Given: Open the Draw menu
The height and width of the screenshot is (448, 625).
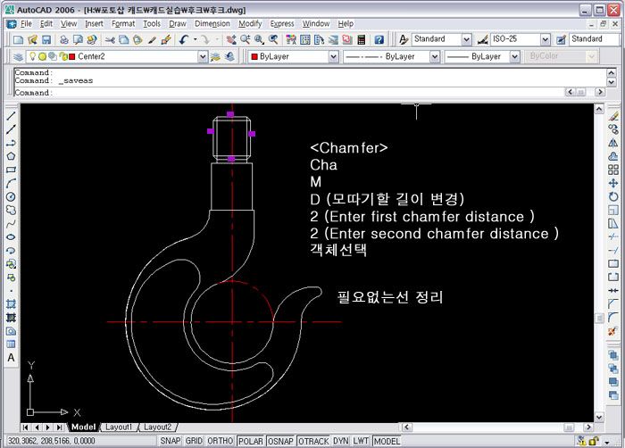Looking at the screenshot, I should (x=178, y=24).
